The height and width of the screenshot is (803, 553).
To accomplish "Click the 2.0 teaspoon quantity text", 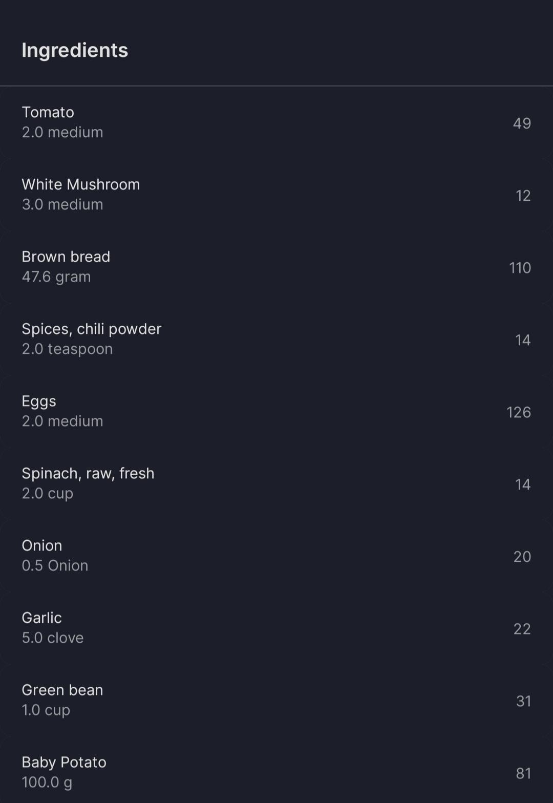I will click(x=67, y=349).
